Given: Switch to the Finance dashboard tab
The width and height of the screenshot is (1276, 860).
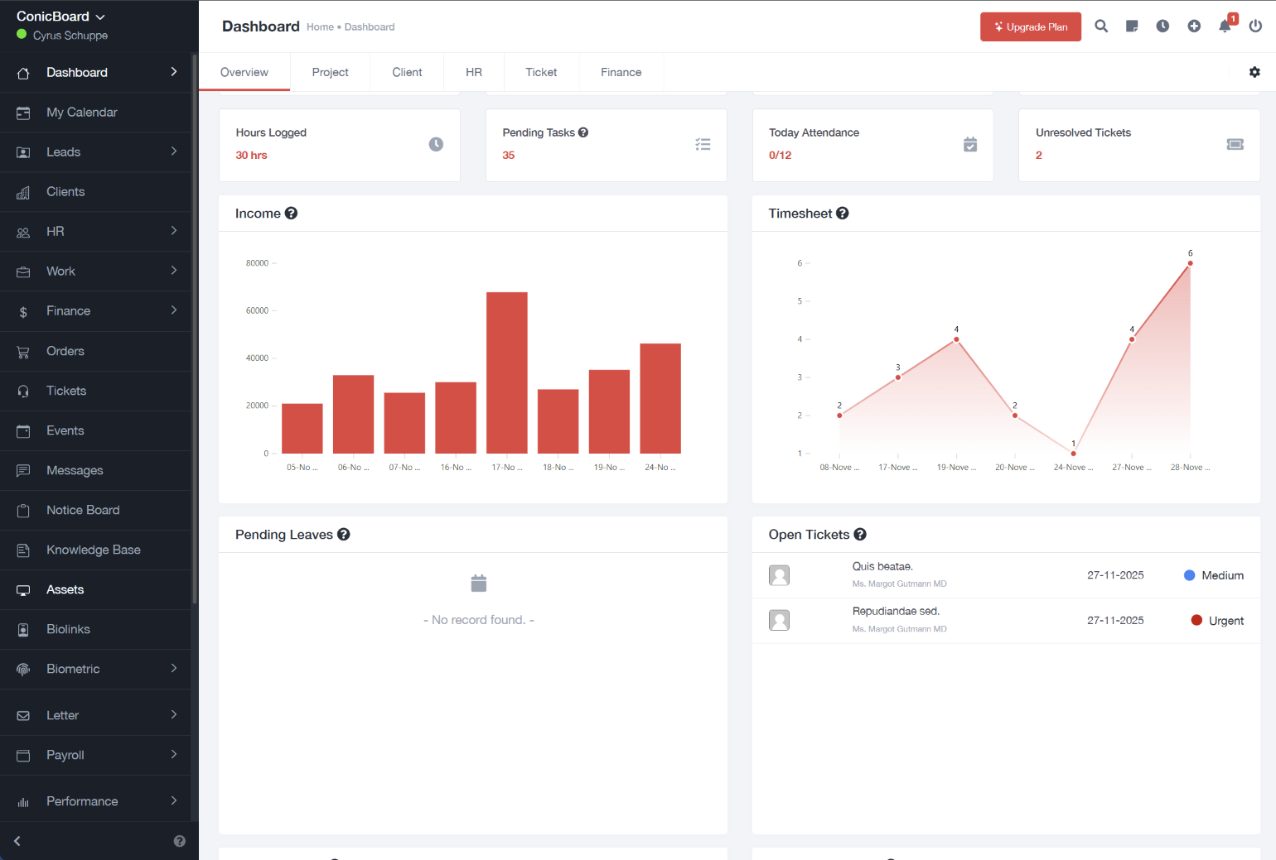Looking at the screenshot, I should (621, 72).
